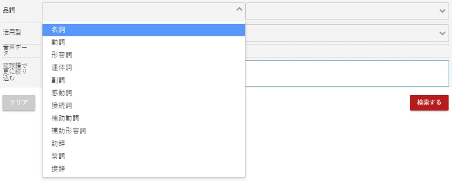
Task: Click the クリア button
Action: tap(19, 103)
